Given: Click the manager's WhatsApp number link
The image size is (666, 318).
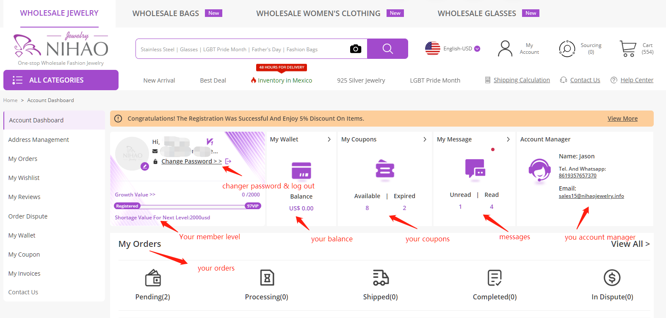Looking at the screenshot, I should pyautogui.click(x=578, y=176).
